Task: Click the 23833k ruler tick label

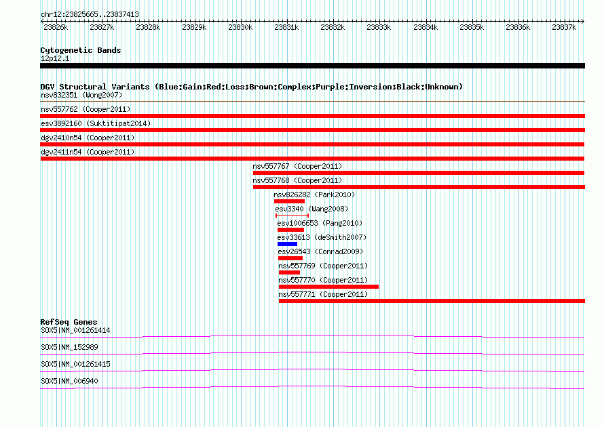Action: 379,27
